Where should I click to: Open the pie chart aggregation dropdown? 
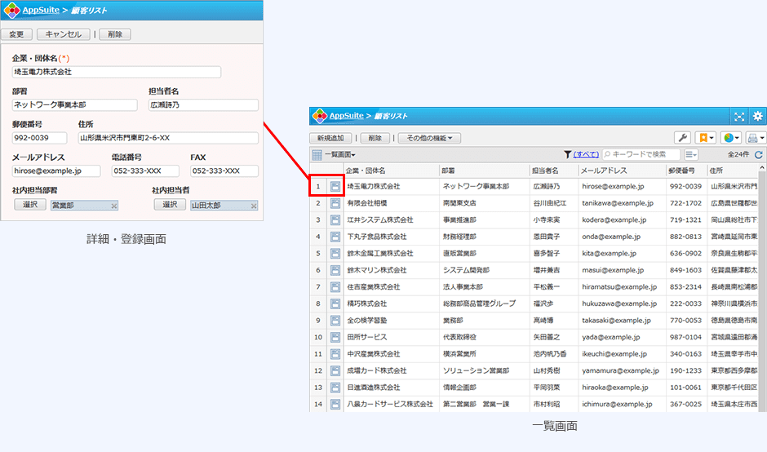pyautogui.click(x=731, y=139)
